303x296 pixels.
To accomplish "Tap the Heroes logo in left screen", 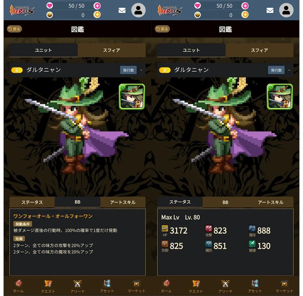I will 22,10.
